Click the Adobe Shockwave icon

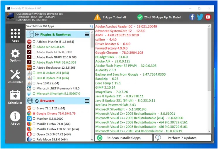[29, 67]
